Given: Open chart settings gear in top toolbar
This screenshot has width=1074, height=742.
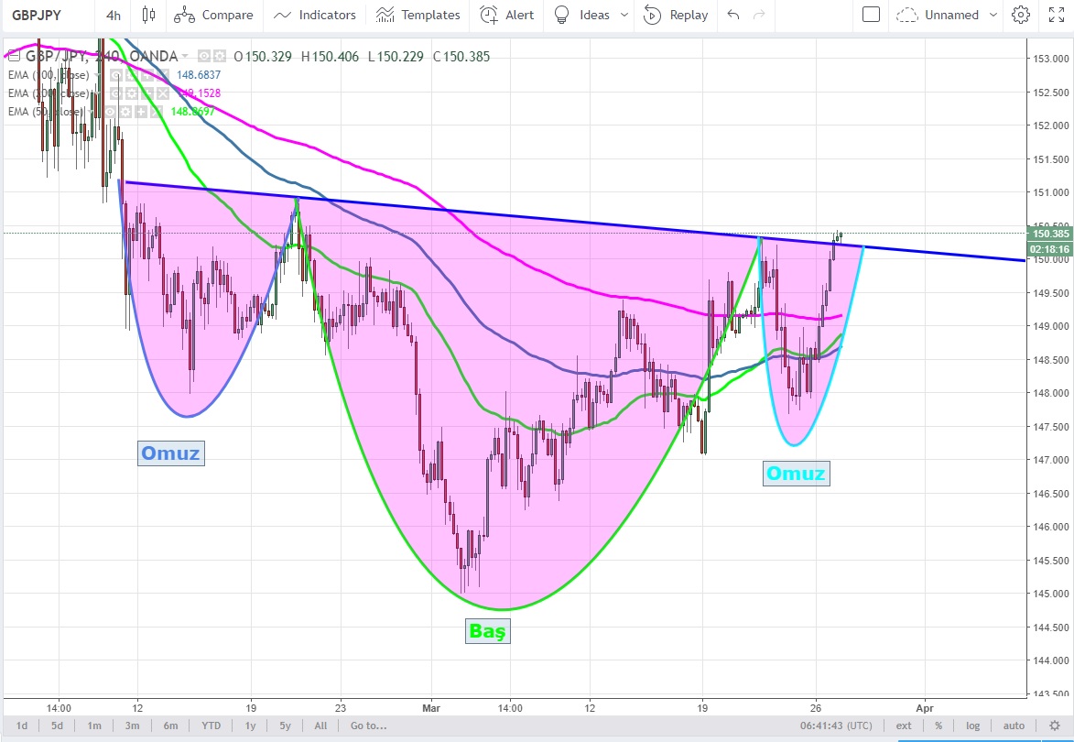Looking at the screenshot, I should click(1020, 15).
